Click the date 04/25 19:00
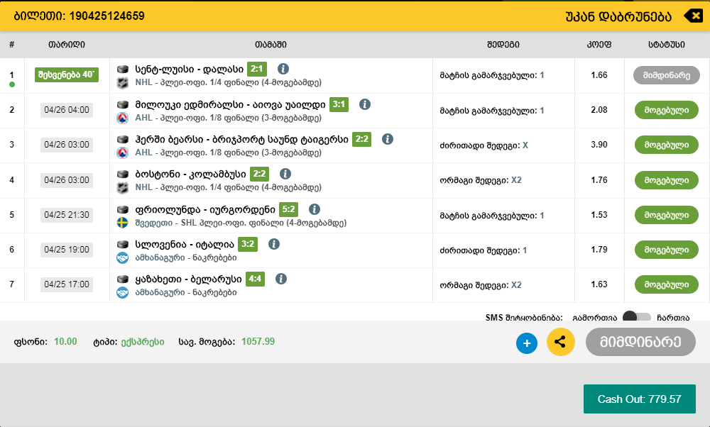 point(67,250)
